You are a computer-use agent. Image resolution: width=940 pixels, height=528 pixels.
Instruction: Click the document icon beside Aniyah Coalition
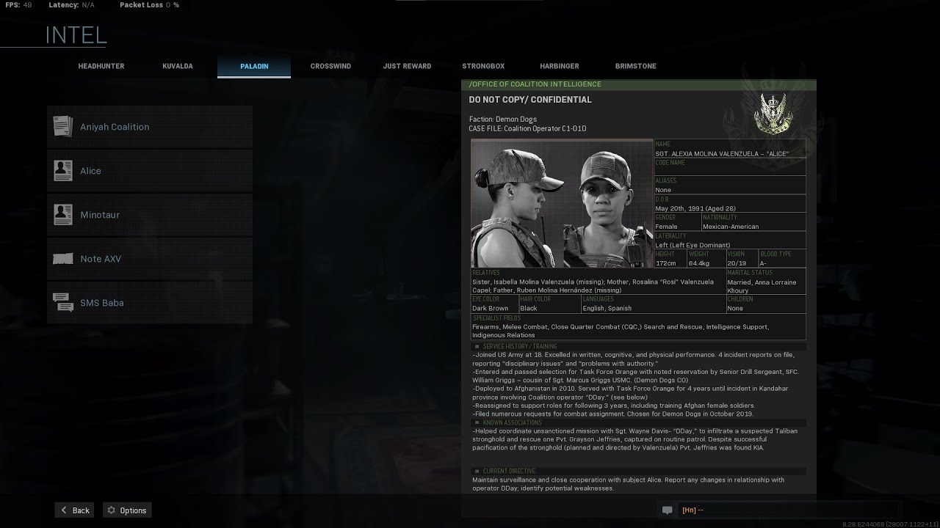(x=63, y=126)
